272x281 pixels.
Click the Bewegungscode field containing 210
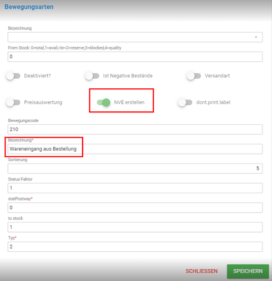pos(135,129)
